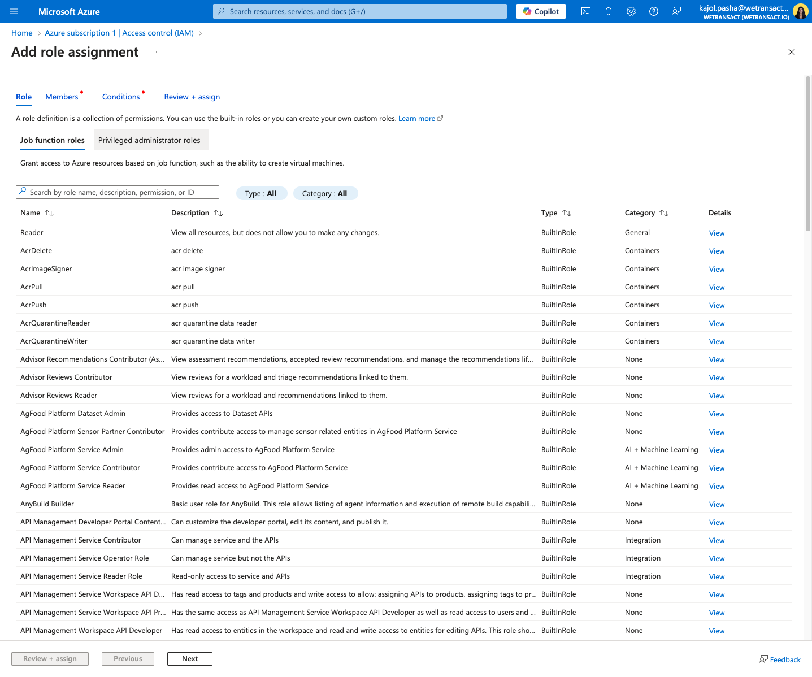Click Home in the breadcrumb

pyautogui.click(x=22, y=33)
